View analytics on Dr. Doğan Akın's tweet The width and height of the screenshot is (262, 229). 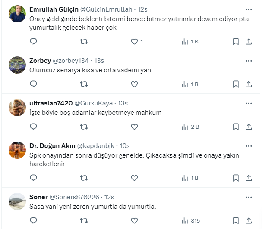pyautogui.click(x=189, y=177)
